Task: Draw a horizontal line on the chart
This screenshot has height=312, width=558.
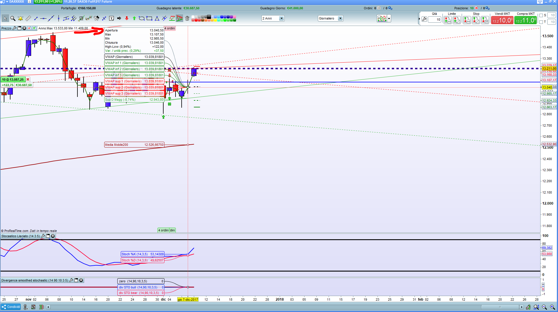Action: click(x=43, y=18)
